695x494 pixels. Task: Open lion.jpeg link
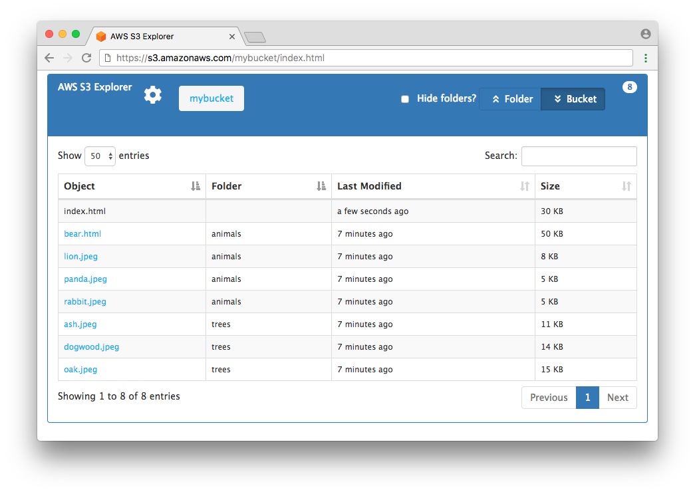pos(80,257)
